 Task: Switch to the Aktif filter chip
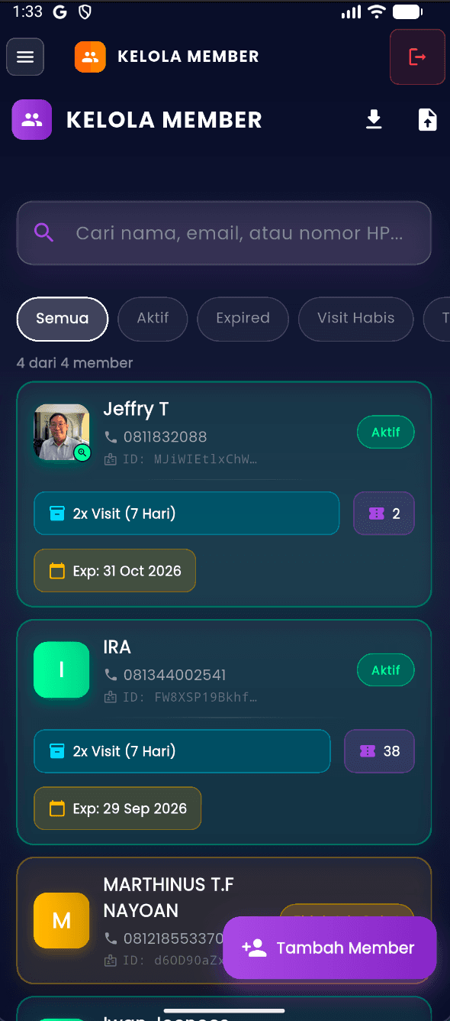[153, 319]
